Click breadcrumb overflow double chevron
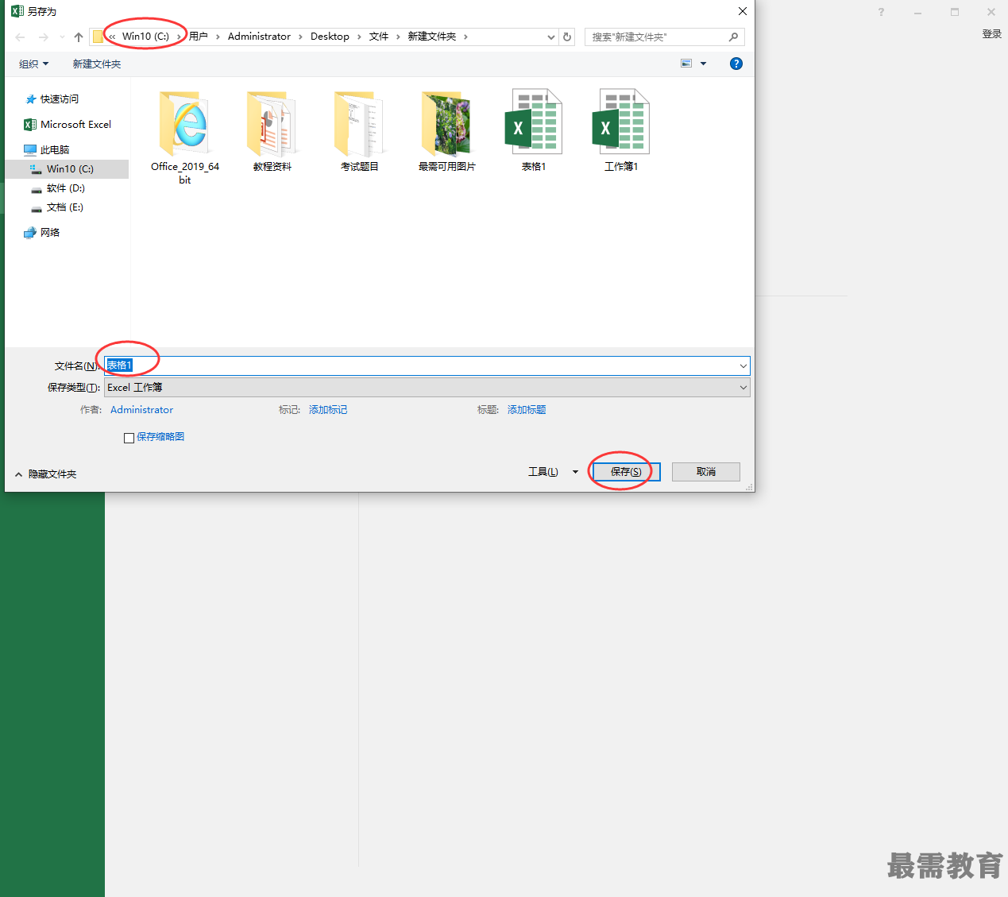 112,37
